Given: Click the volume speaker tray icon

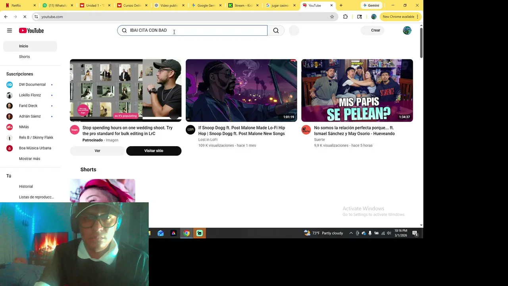Looking at the screenshot, I should tap(389, 233).
